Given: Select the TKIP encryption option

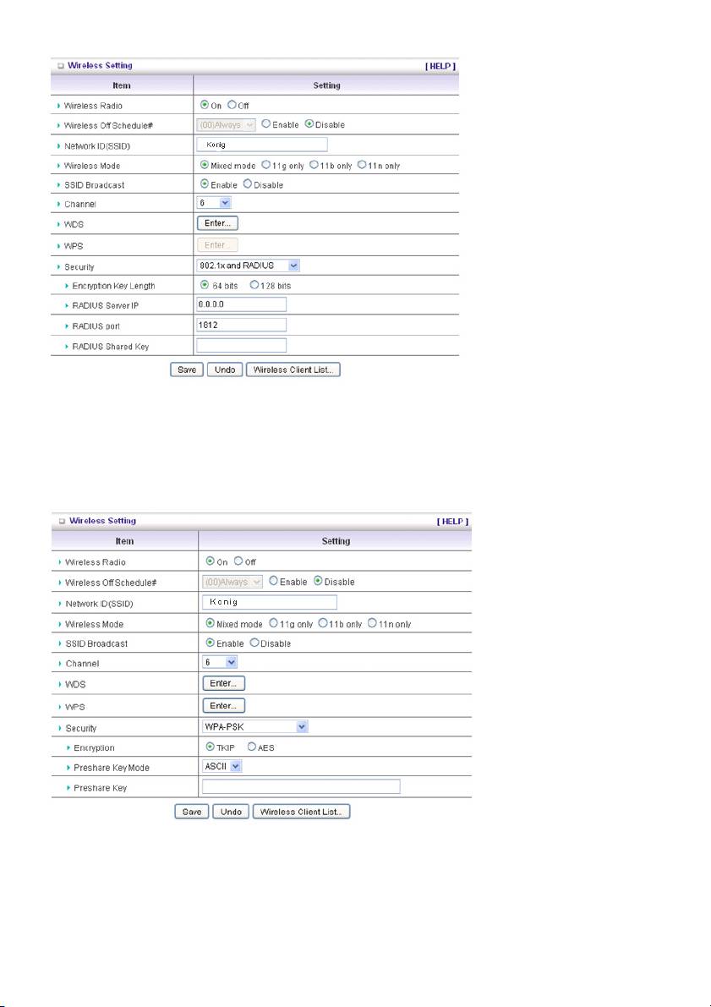Looking at the screenshot, I should click(211, 747).
